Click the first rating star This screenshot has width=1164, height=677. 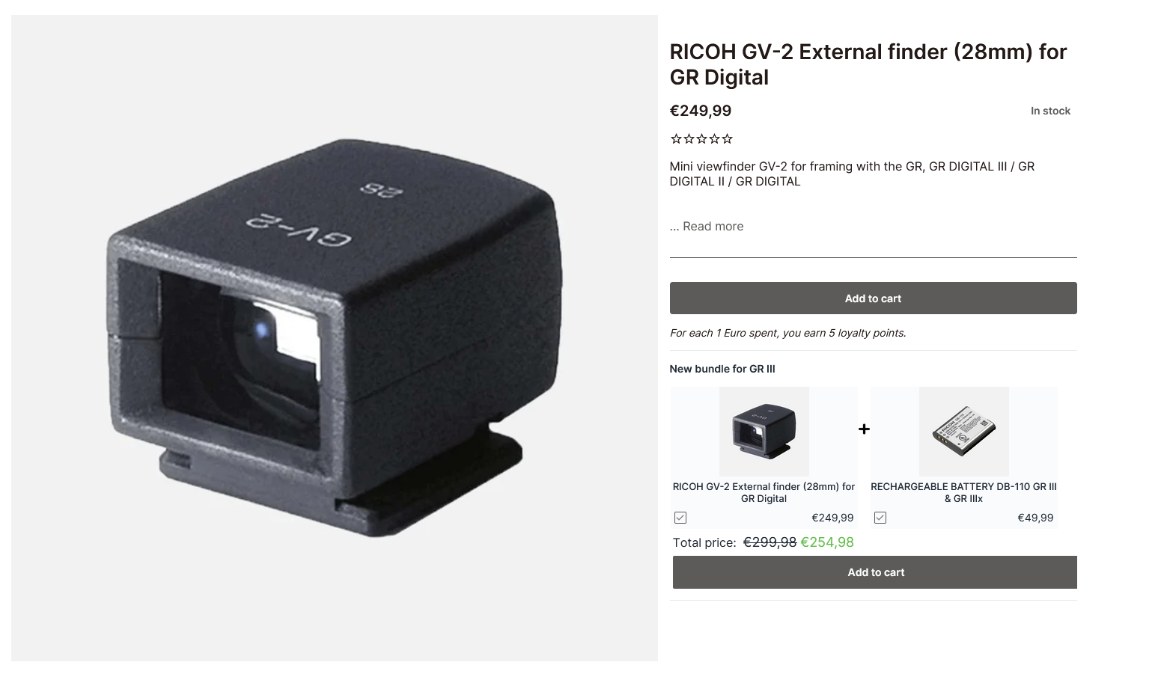[x=676, y=138]
